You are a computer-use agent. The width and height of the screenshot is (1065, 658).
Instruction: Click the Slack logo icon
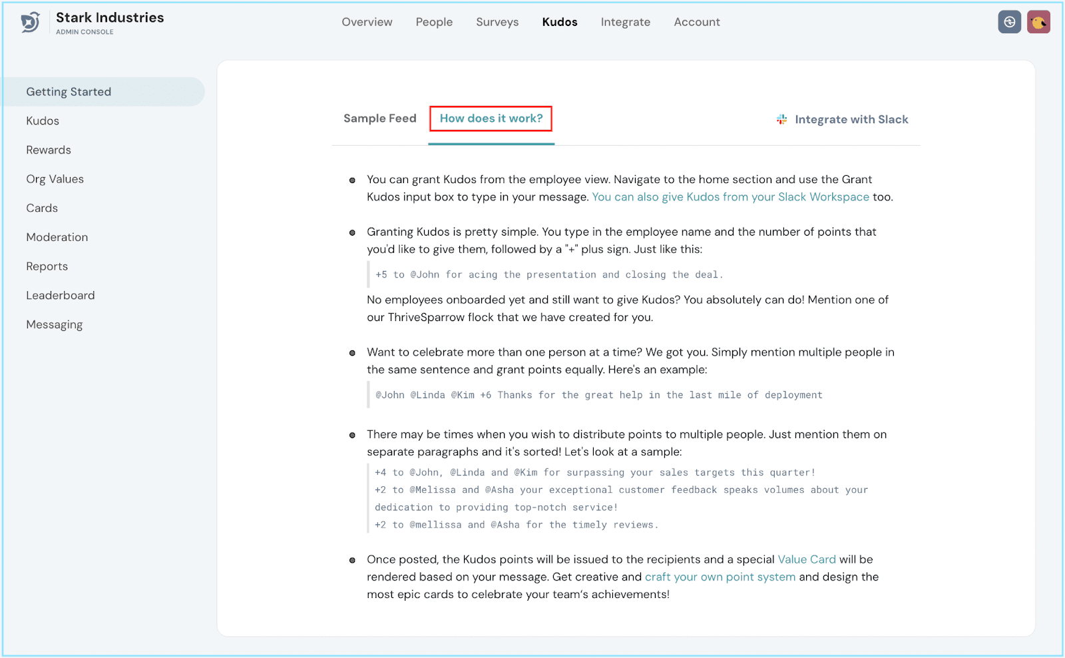[x=782, y=119]
